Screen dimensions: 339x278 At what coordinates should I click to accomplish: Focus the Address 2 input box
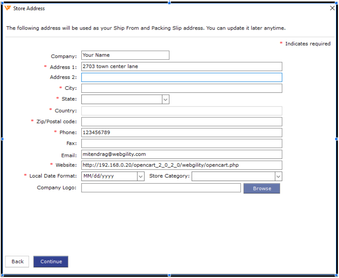(182, 78)
